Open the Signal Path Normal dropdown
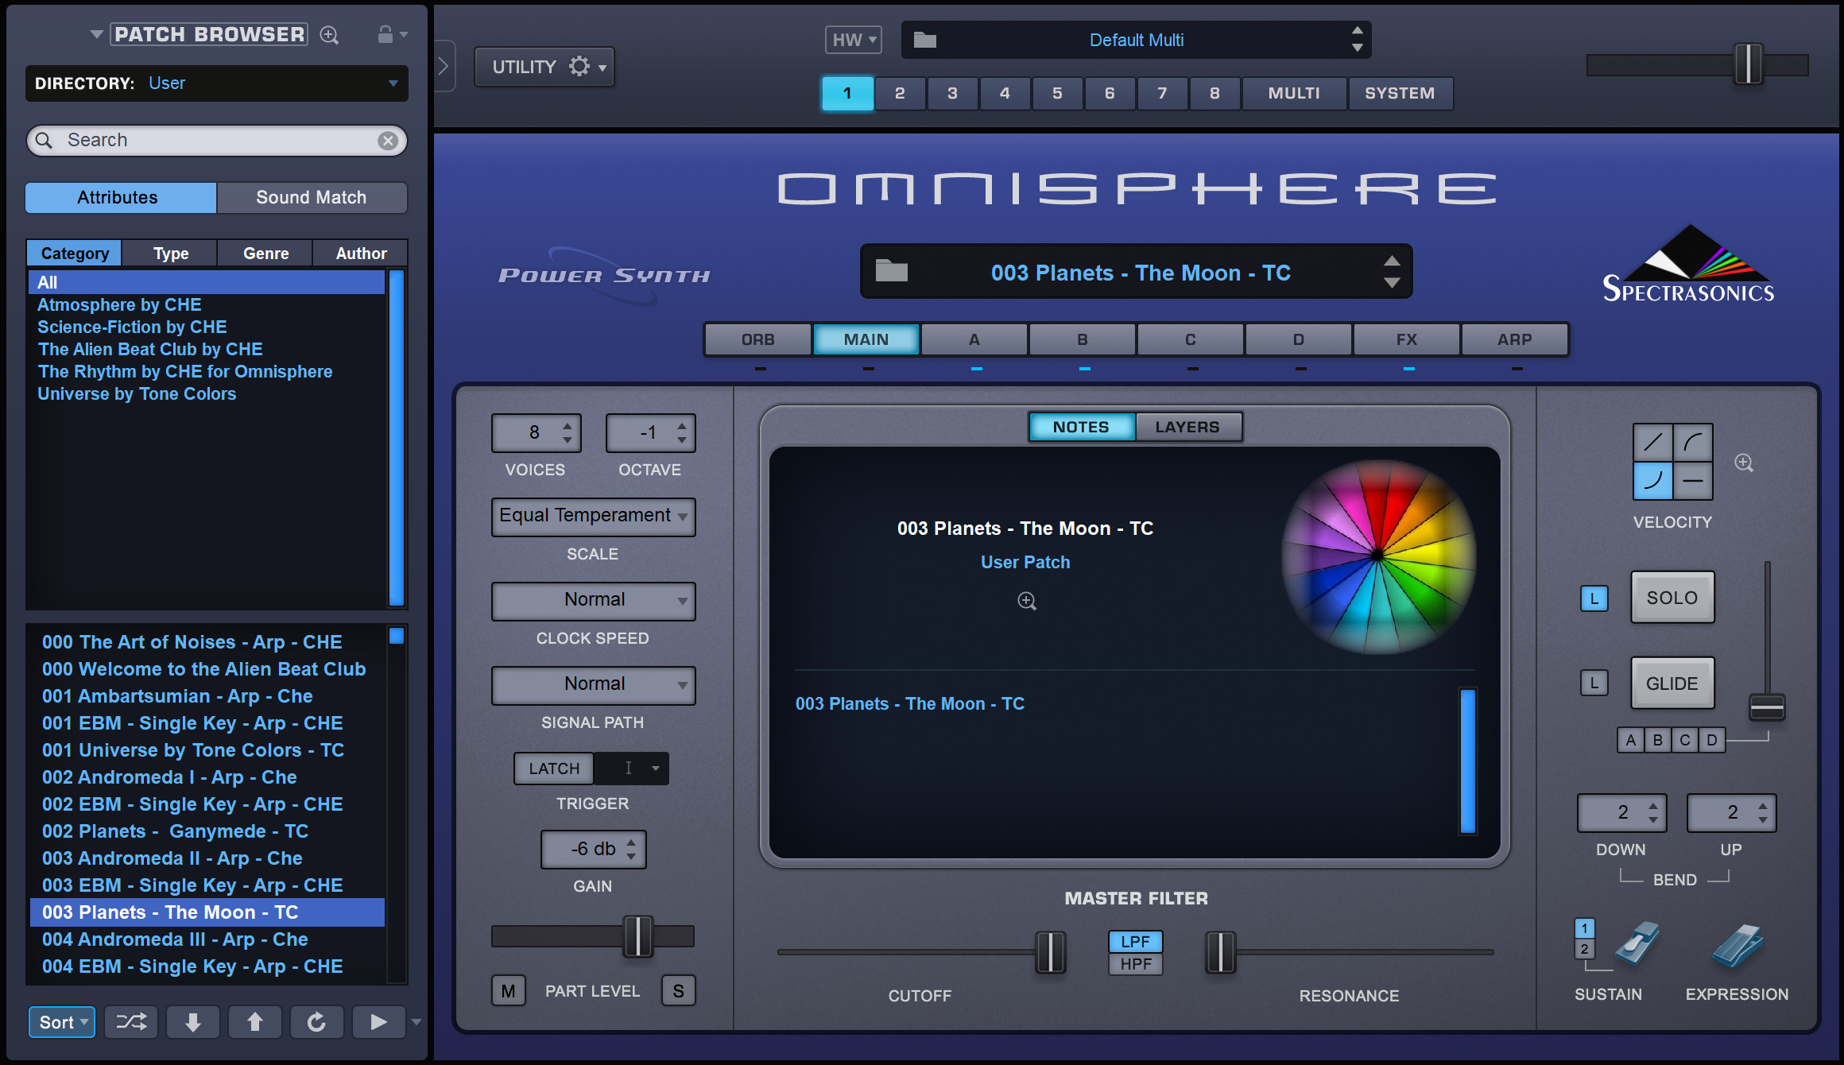Screen dimensions: 1844x1065 tap(593, 685)
